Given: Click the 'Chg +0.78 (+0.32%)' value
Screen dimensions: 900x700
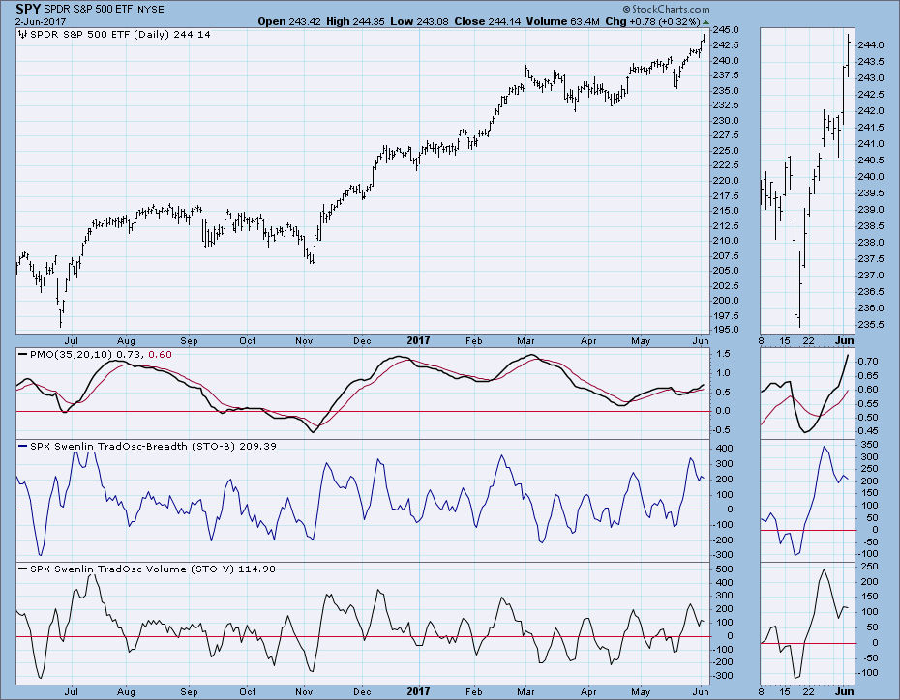Looking at the screenshot, I should (652, 22).
